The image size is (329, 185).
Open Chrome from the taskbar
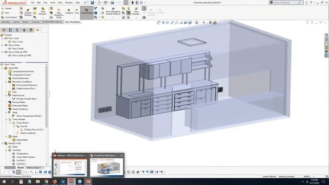click(46, 181)
